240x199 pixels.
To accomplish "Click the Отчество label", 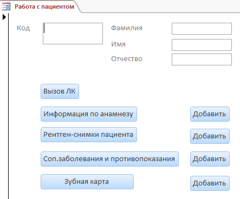I will tap(127, 59).
